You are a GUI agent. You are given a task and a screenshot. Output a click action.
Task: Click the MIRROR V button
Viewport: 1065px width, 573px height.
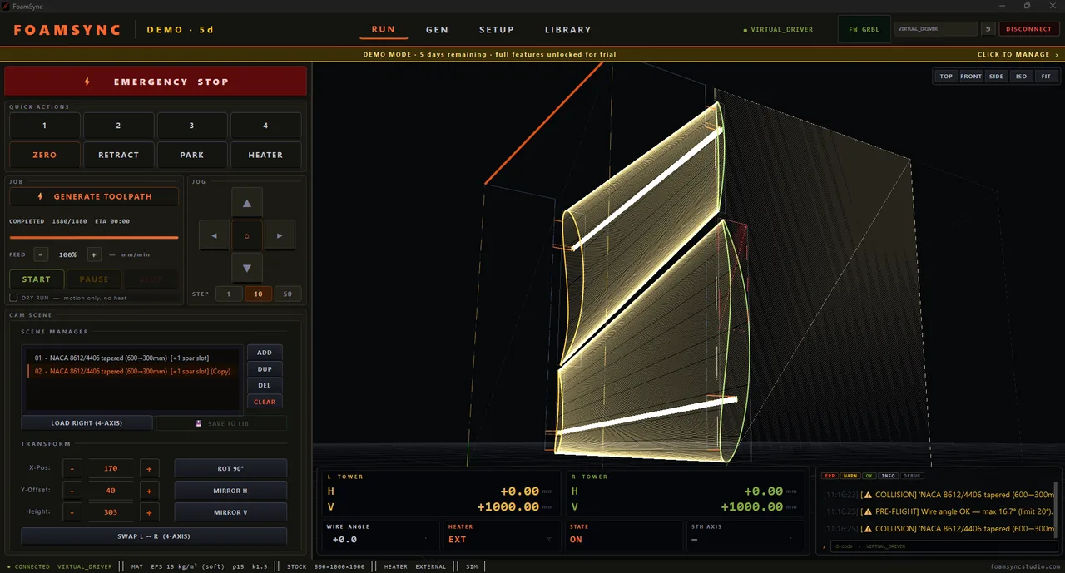pyautogui.click(x=230, y=512)
